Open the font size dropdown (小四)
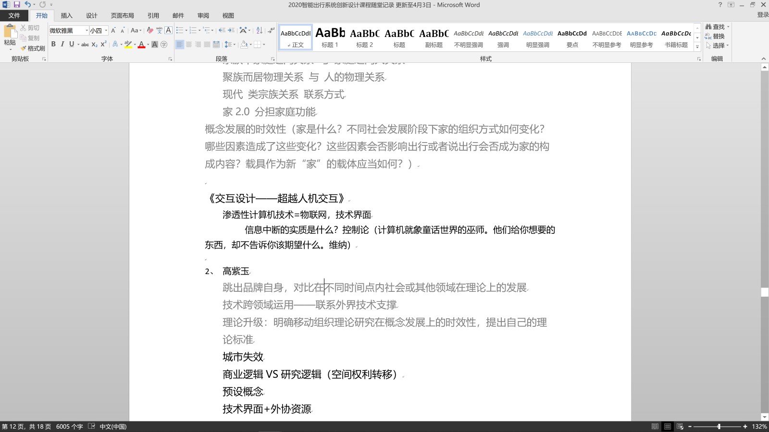 click(x=106, y=30)
